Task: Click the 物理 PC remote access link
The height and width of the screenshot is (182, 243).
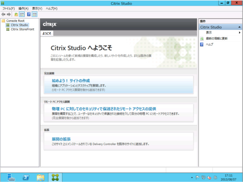Action: 104,109
